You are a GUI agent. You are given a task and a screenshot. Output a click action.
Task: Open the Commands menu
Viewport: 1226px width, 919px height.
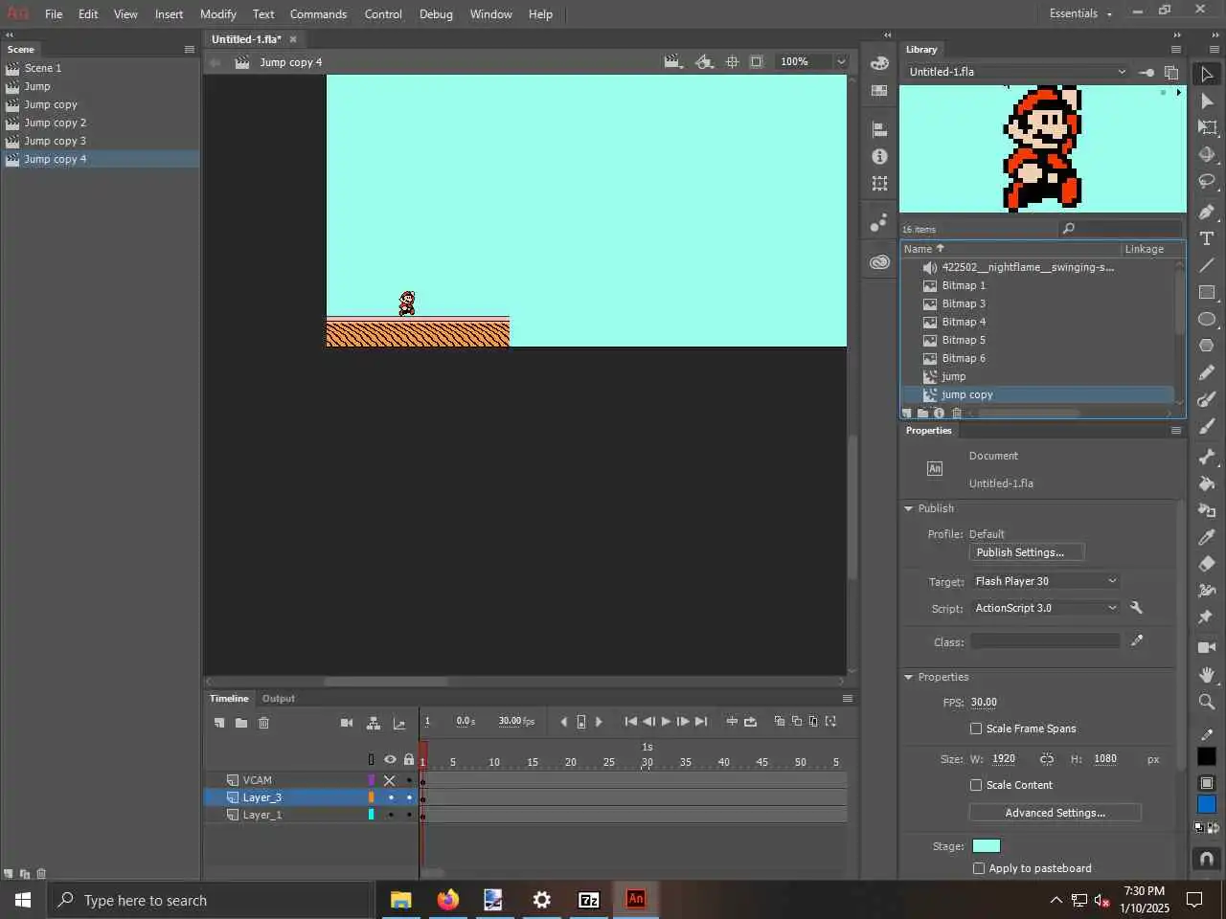318,14
